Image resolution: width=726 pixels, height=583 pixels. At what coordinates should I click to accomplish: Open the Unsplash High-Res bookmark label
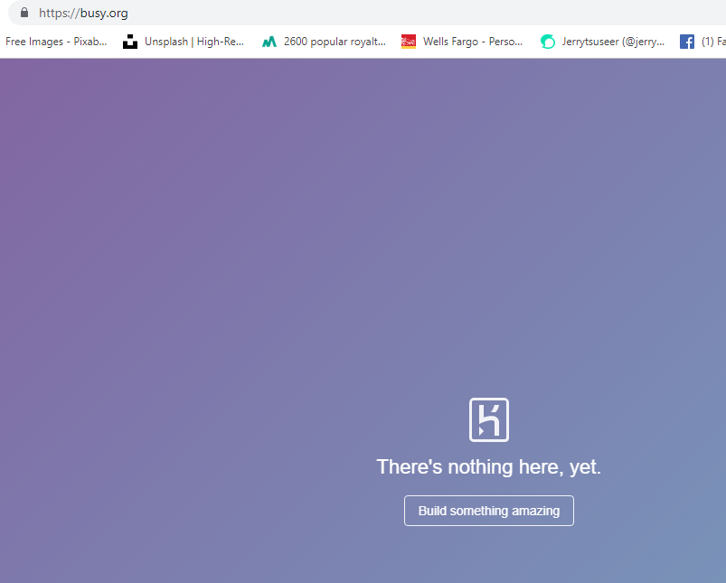pyautogui.click(x=194, y=42)
